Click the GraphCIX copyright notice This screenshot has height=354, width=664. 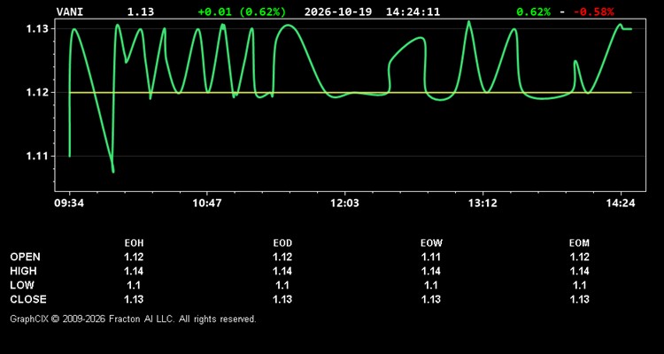133,319
